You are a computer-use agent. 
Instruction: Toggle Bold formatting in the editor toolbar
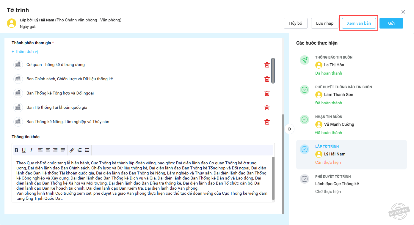[x=17, y=150]
